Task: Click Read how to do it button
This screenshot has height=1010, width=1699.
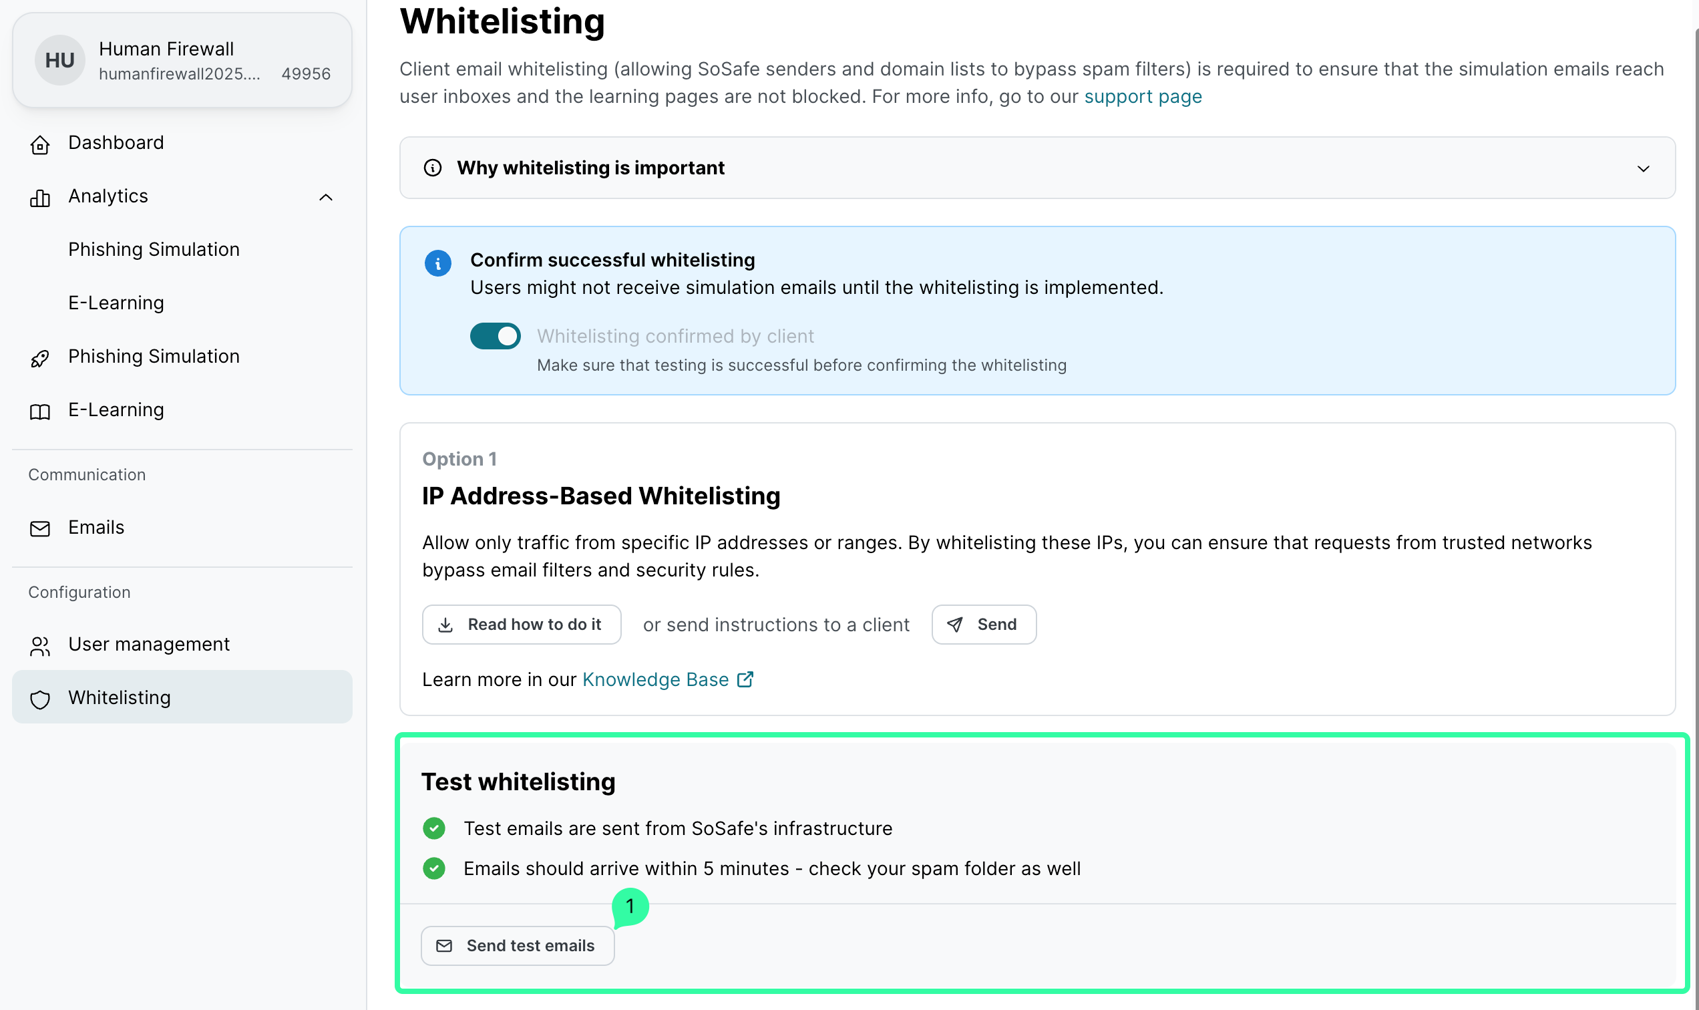Action: click(521, 624)
